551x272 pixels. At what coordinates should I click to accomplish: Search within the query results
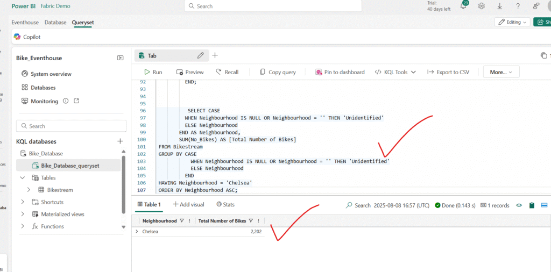pos(358,205)
